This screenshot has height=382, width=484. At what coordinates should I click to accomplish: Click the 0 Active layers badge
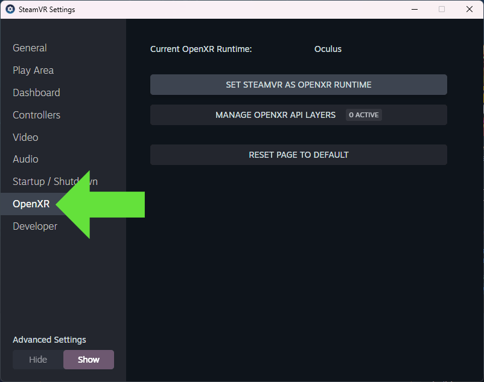364,115
